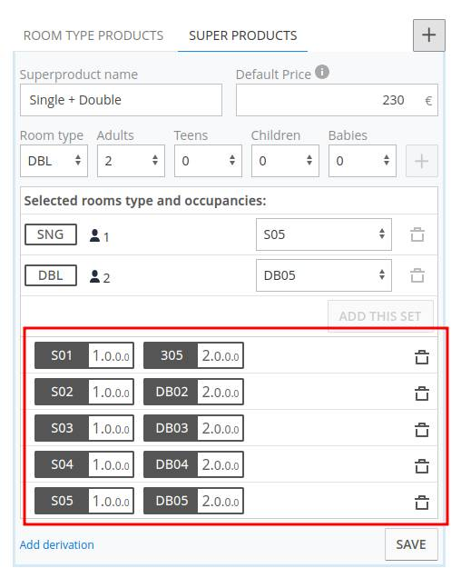Click the Superproduct name input field
This screenshot has width=461, height=578.
pyautogui.click(x=121, y=100)
